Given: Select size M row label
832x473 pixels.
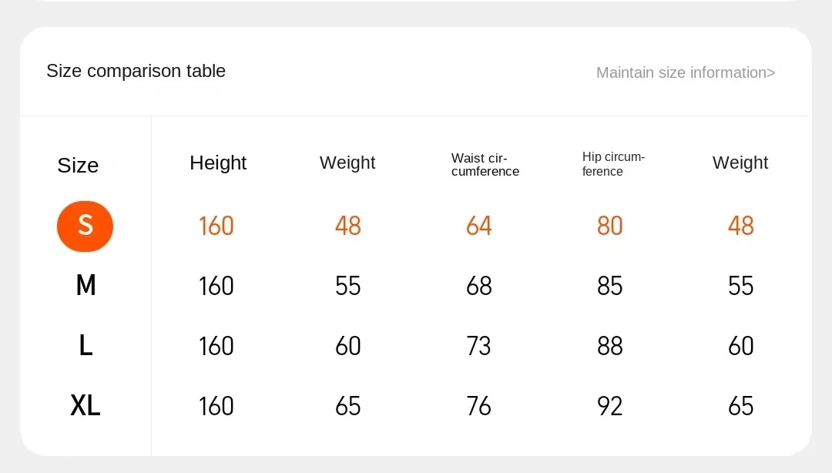Looking at the screenshot, I should [x=86, y=286].
